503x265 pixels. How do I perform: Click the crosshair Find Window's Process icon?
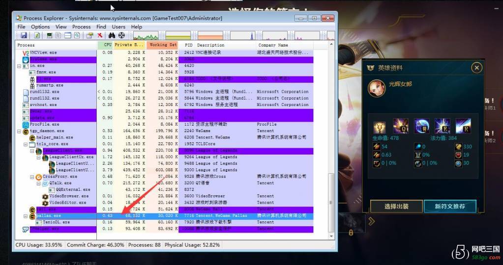[x=121, y=35]
